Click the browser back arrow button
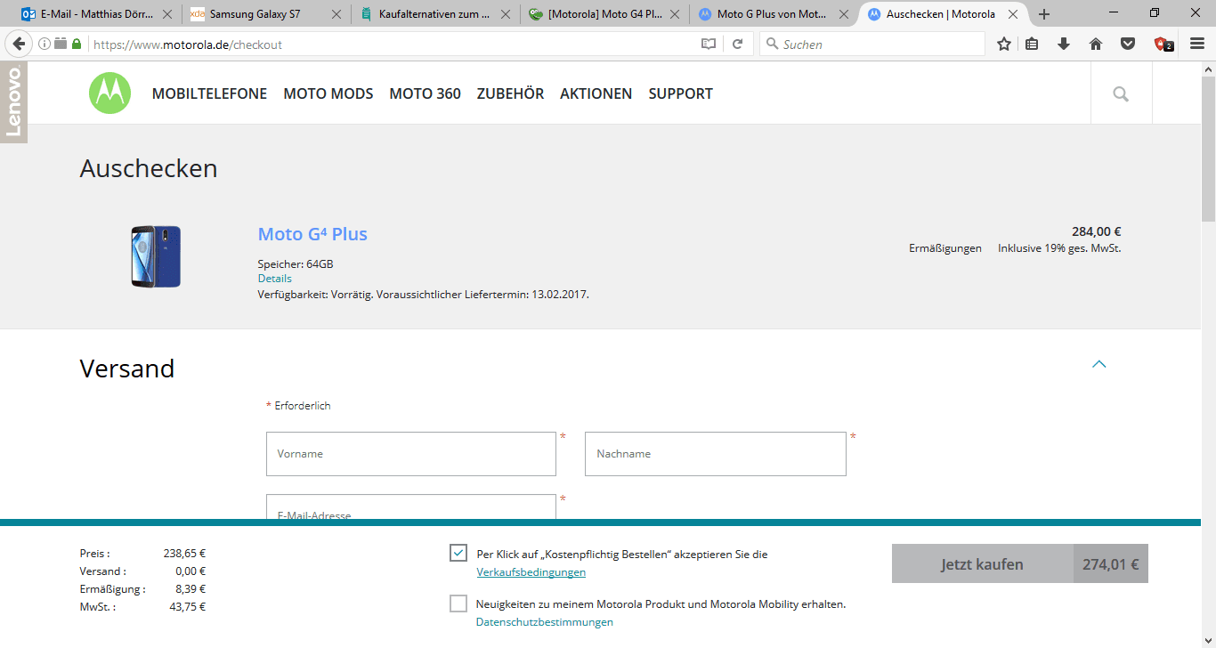 [19, 44]
